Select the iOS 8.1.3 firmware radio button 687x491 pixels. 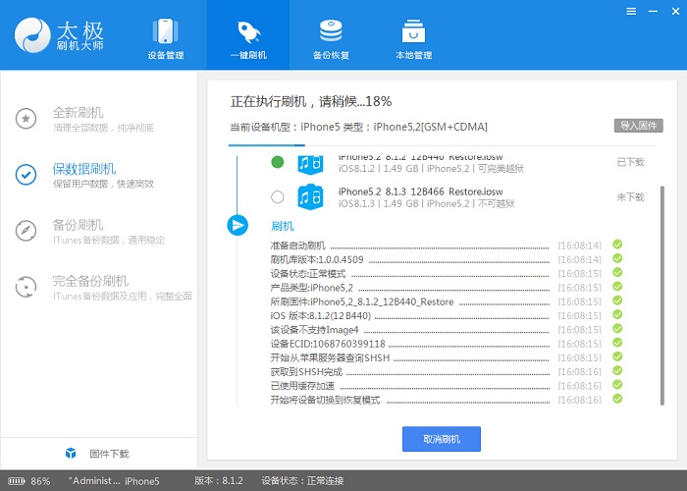click(278, 196)
